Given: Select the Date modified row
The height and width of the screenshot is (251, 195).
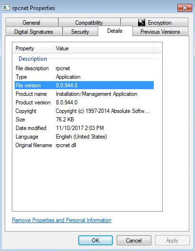Looking at the screenshot, I should coord(84,128).
